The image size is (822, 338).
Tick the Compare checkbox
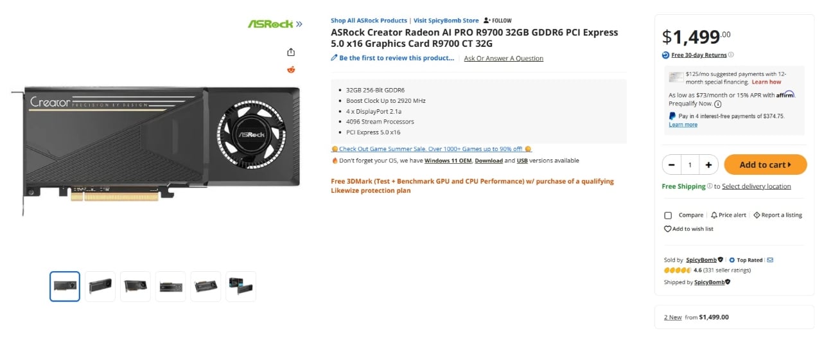click(x=668, y=215)
